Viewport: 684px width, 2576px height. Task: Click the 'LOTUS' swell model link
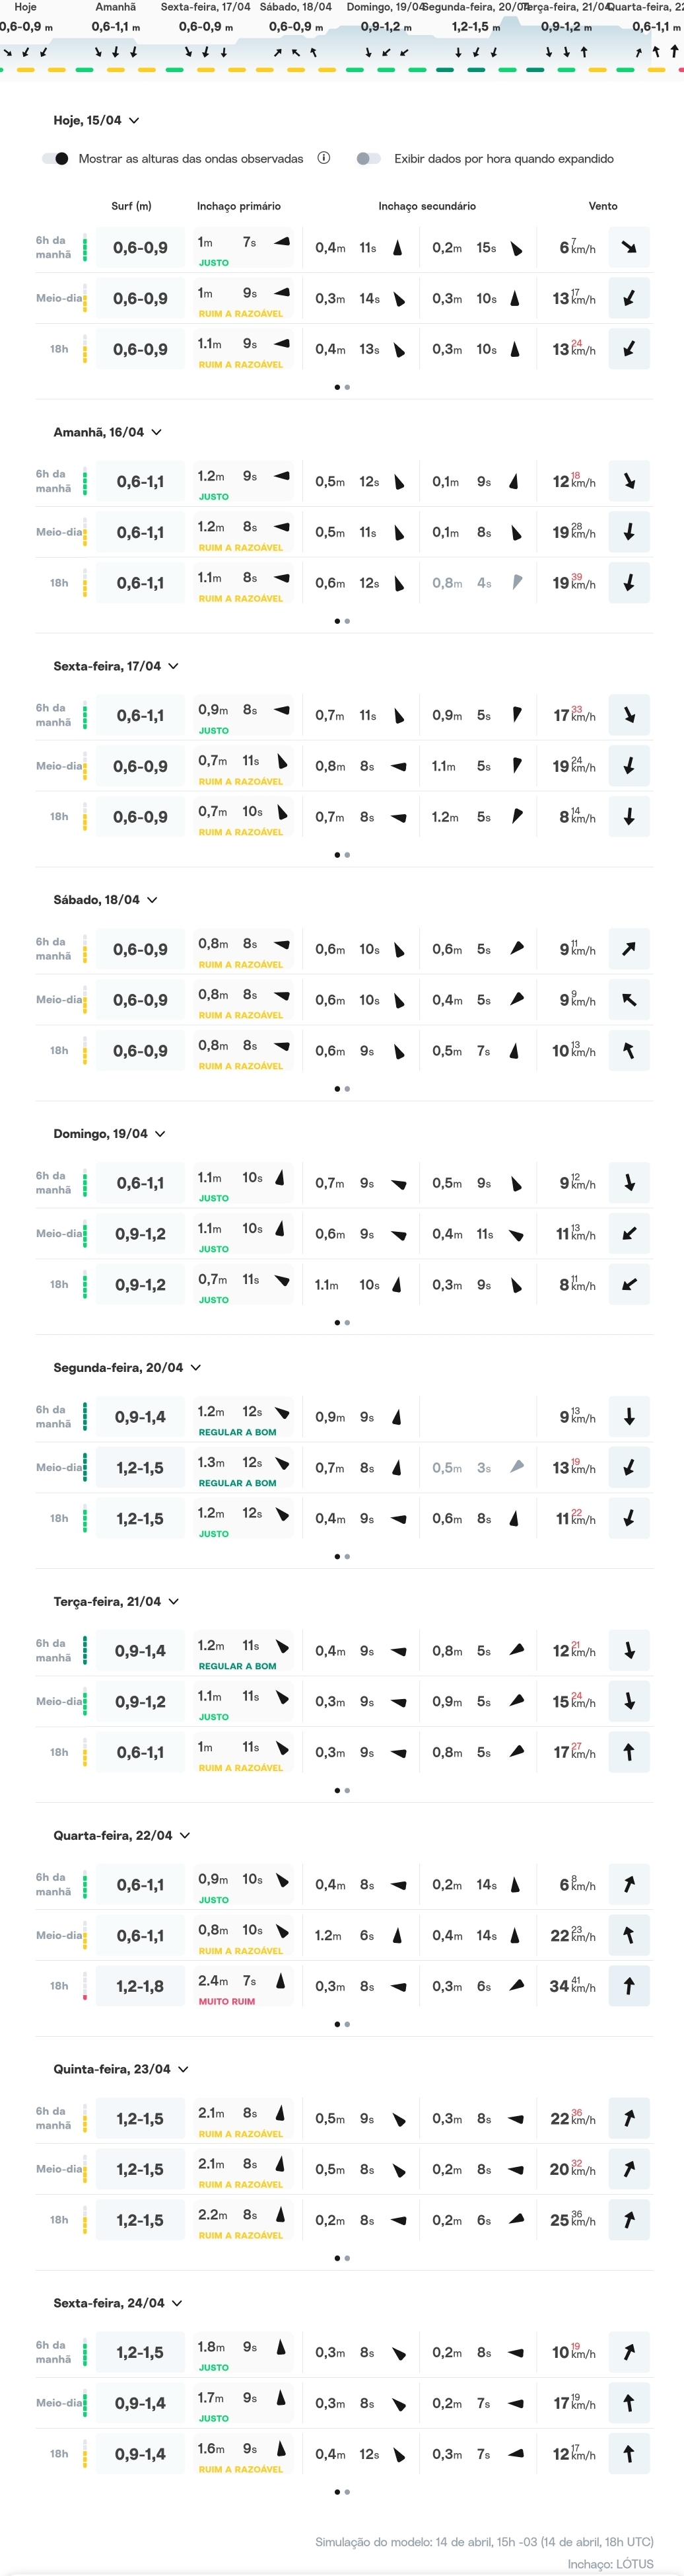coord(634,2564)
